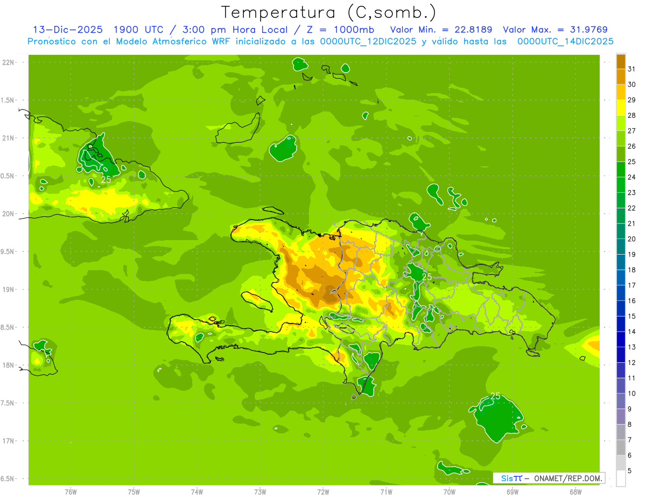Click the legend label '5'
646x499 pixels.
(x=629, y=472)
